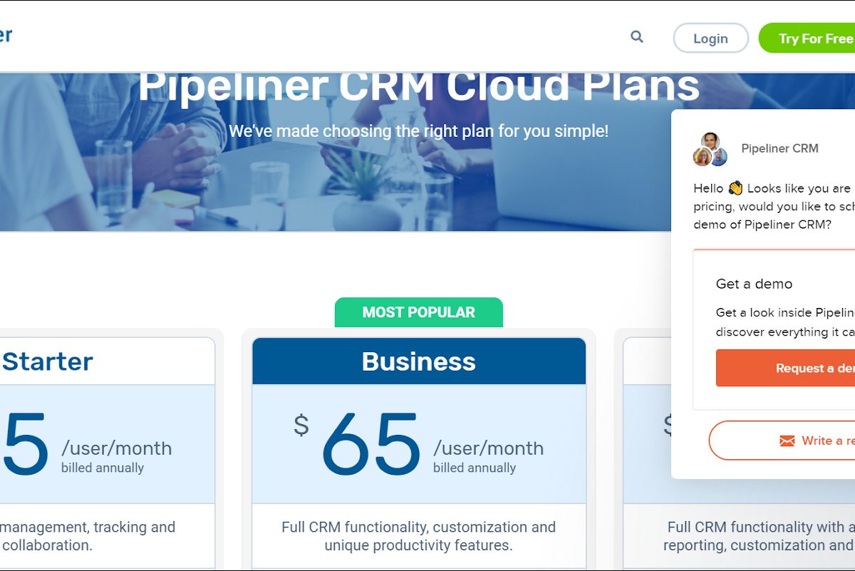855x571 pixels.
Task: Click the waving hand emoji in the chat
Action: (735, 188)
